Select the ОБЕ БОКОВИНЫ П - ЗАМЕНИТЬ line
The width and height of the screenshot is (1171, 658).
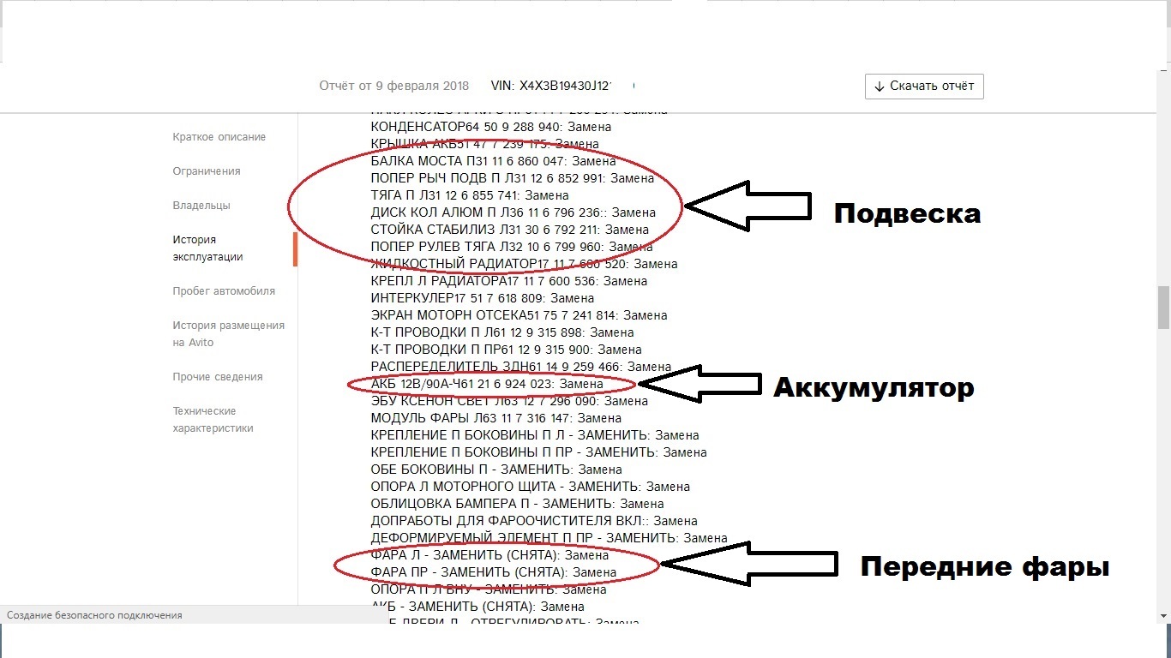(x=496, y=470)
